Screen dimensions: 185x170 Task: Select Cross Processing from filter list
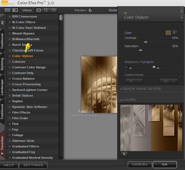click(26, 84)
